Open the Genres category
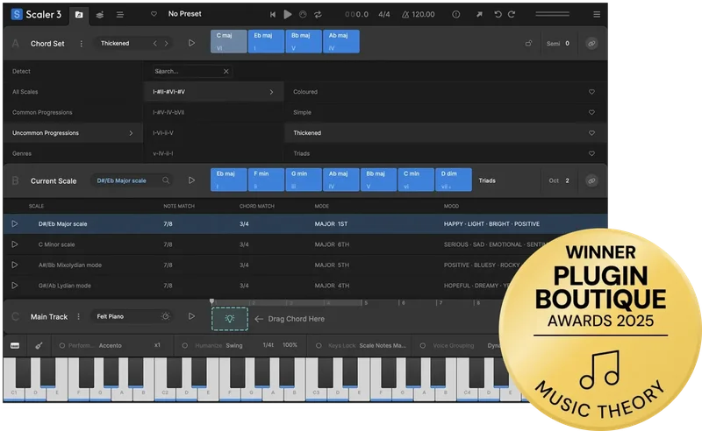Image resolution: width=702 pixels, height=431 pixels. [22, 153]
